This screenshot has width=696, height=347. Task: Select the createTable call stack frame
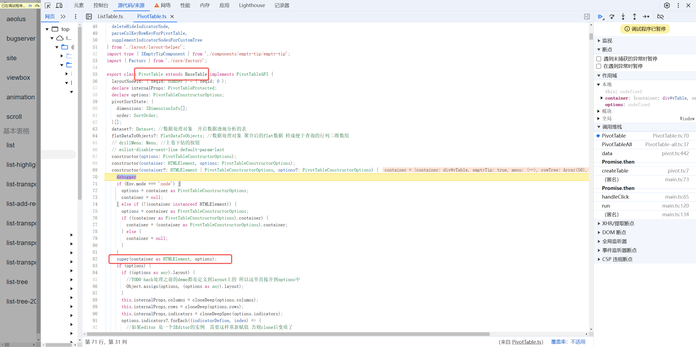pos(615,171)
